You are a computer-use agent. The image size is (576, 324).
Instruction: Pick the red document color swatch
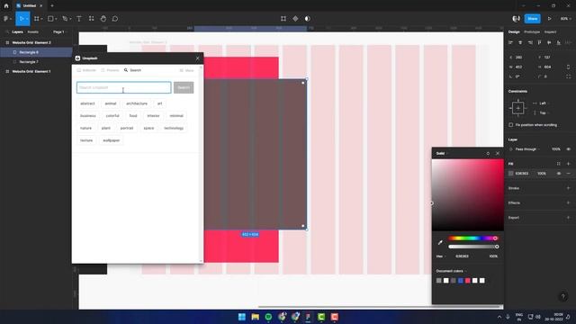tap(468, 281)
